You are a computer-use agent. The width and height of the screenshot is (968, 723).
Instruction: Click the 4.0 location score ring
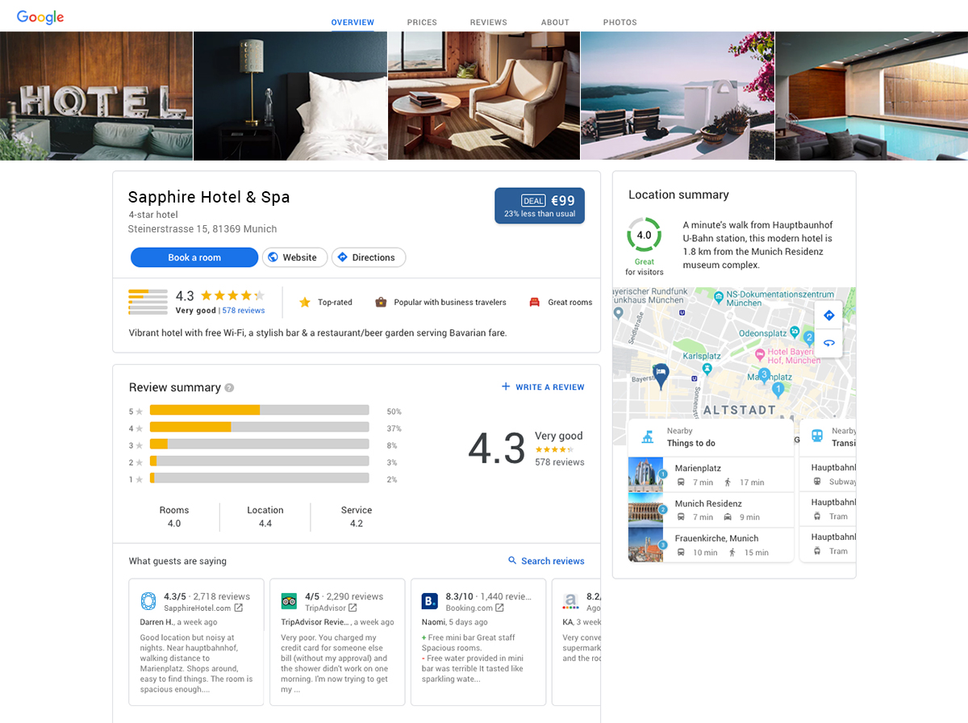click(644, 235)
